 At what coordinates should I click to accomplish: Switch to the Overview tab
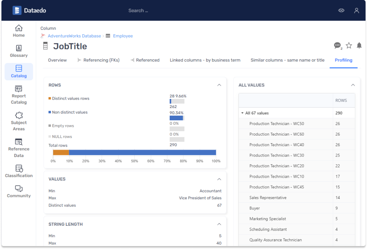pos(57,60)
